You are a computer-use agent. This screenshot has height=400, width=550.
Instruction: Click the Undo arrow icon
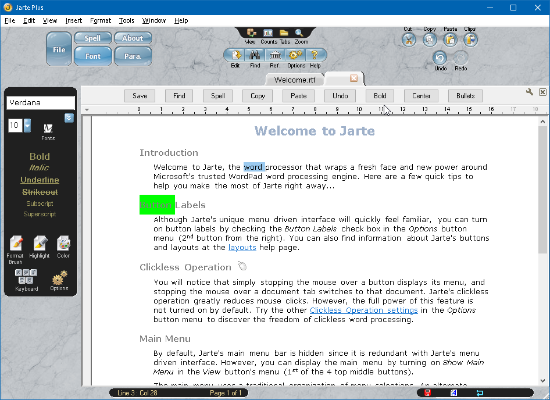[x=440, y=58]
